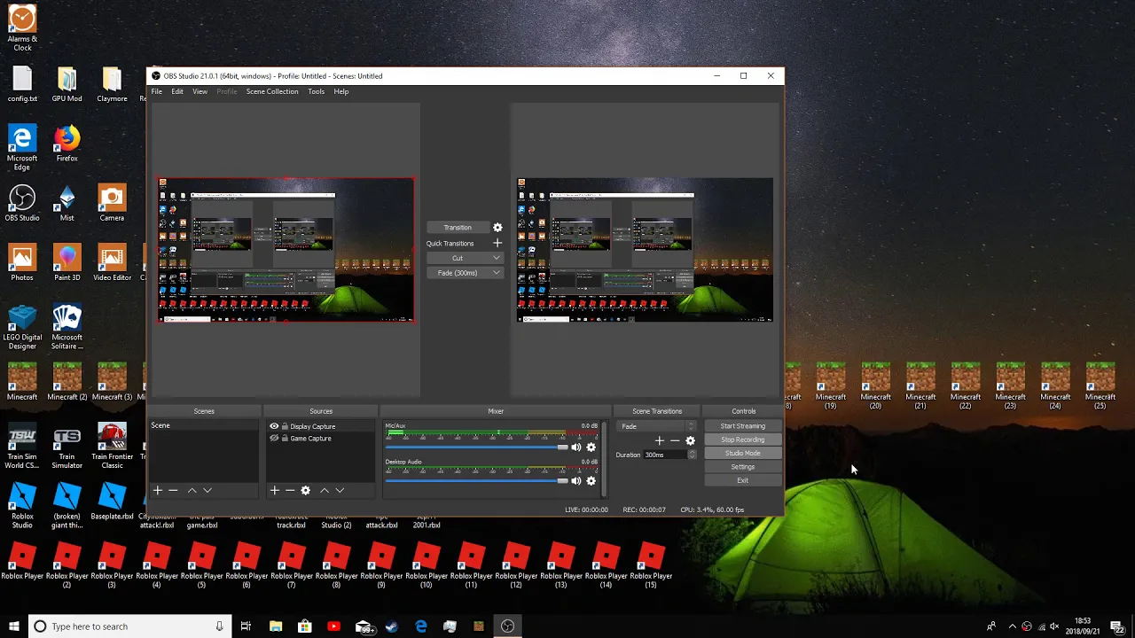Move scene up in Scenes list

[192, 490]
